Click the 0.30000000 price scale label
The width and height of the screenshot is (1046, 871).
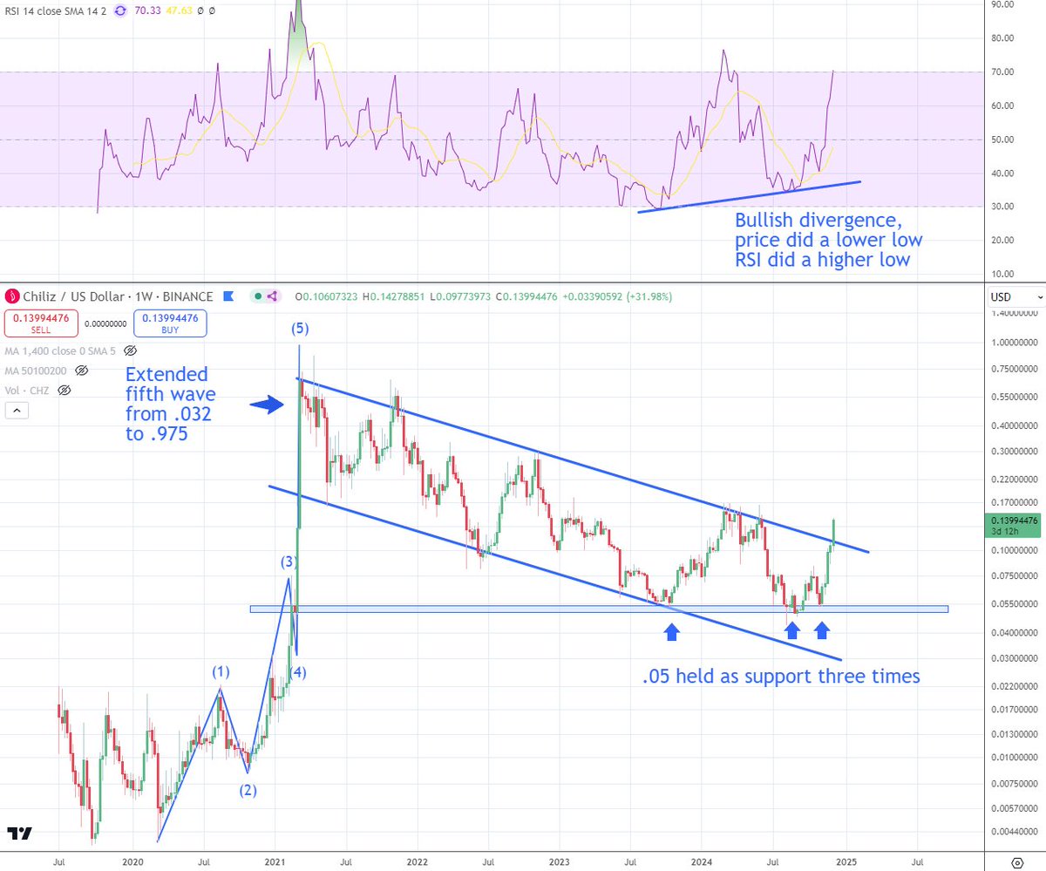click(x=1014, y=452)
